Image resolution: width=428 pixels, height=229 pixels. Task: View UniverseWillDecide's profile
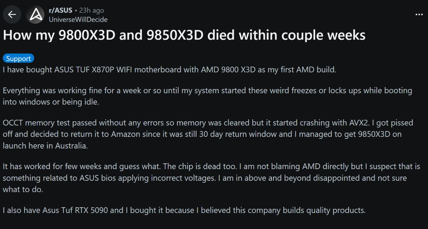(x=77, y=19)
